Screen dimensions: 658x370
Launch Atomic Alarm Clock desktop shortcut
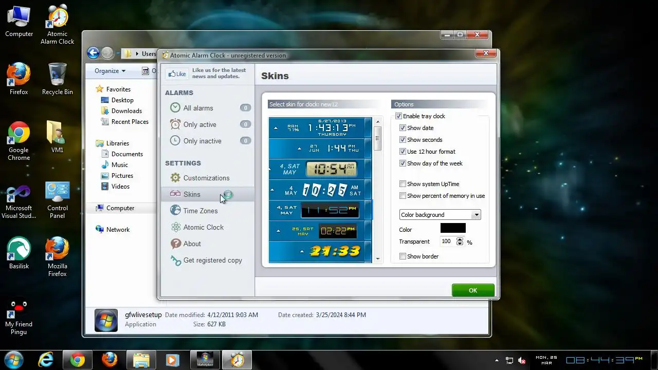58,25
